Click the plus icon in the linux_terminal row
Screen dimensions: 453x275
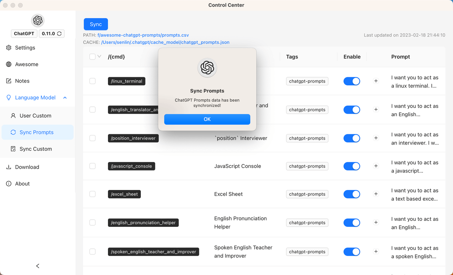click(x=376, y=81)
